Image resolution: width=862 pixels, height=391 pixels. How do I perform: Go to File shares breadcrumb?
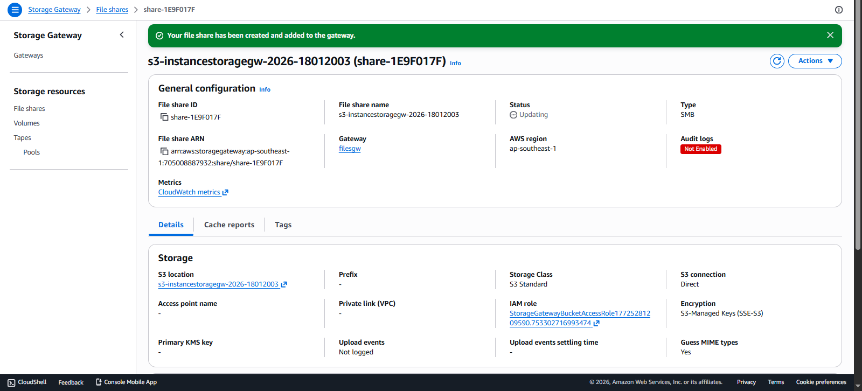[112, 10]
